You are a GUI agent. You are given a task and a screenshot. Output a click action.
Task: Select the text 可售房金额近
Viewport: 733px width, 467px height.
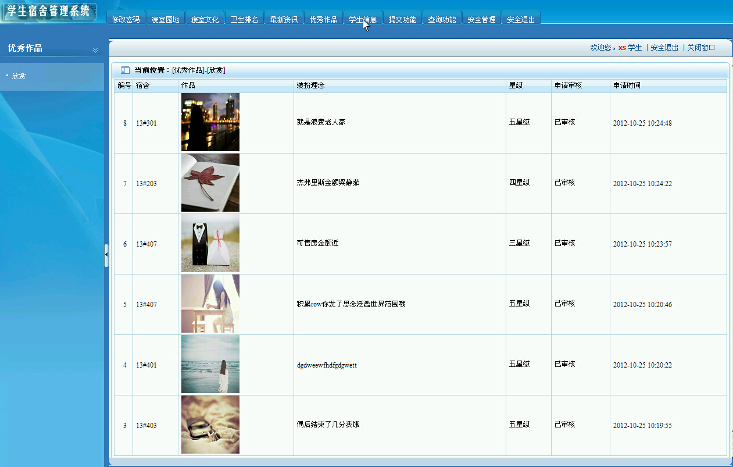[317, 243]
